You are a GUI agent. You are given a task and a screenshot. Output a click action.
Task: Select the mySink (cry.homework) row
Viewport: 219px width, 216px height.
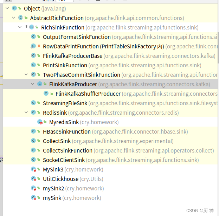110,198
